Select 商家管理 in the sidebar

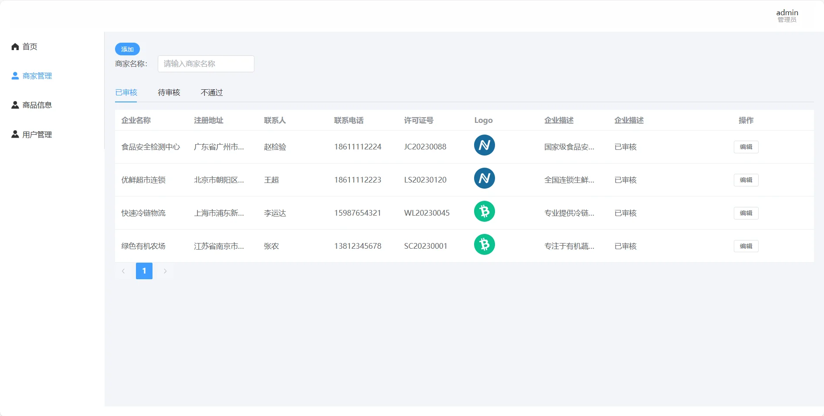pos(37,76)
